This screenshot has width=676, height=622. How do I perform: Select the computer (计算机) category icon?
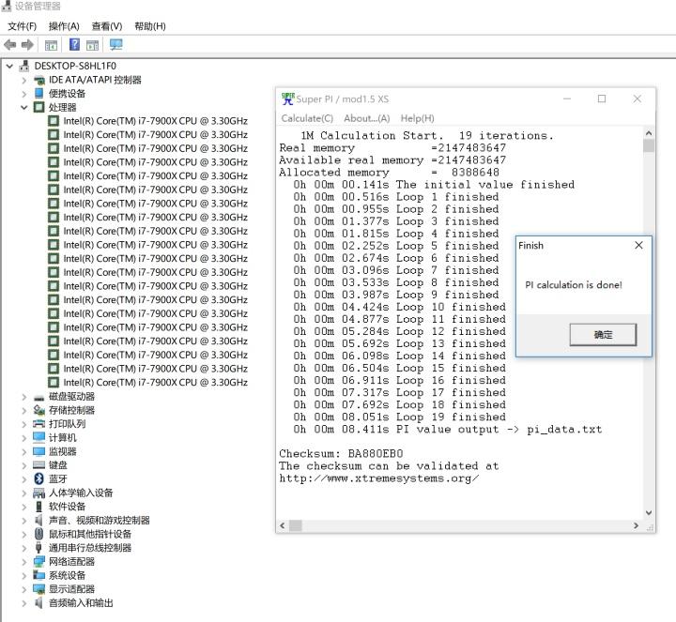pos(38,437)
